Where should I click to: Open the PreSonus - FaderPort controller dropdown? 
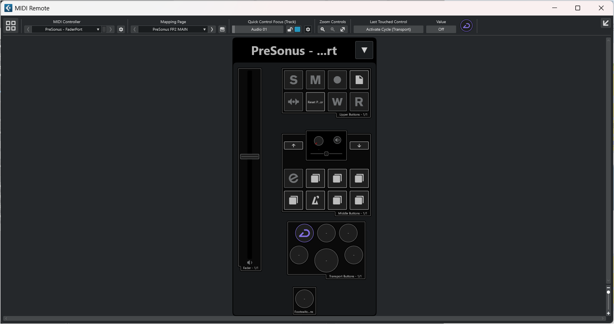(x=66, y=29)
